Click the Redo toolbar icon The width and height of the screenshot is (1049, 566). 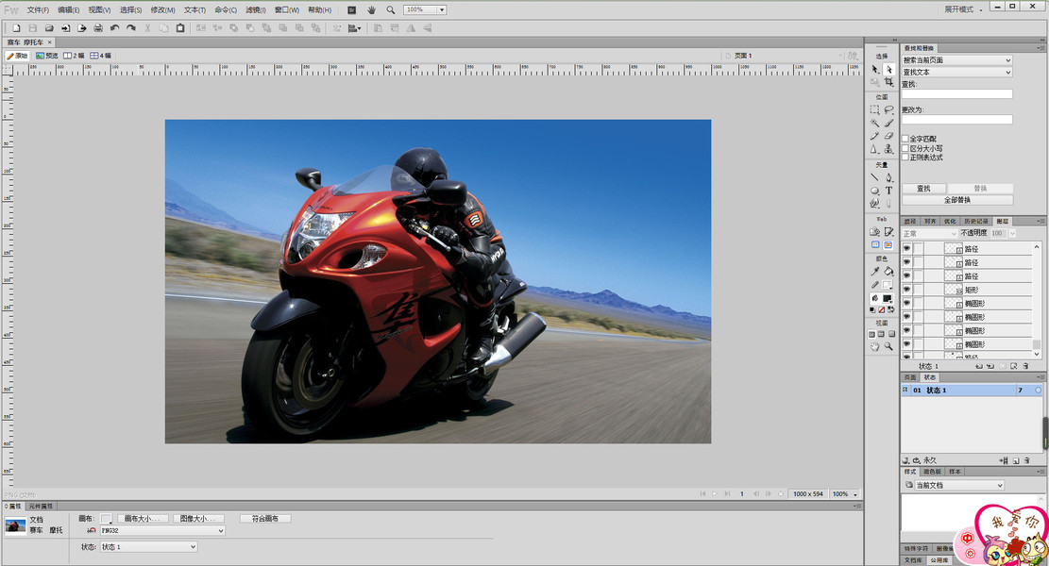[131, 28]
